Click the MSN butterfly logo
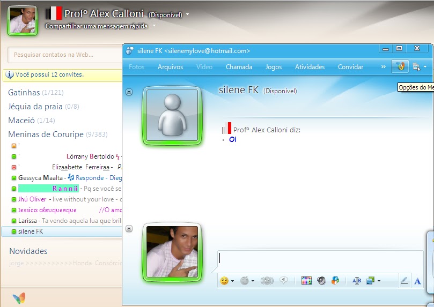 tap(19, 298)
